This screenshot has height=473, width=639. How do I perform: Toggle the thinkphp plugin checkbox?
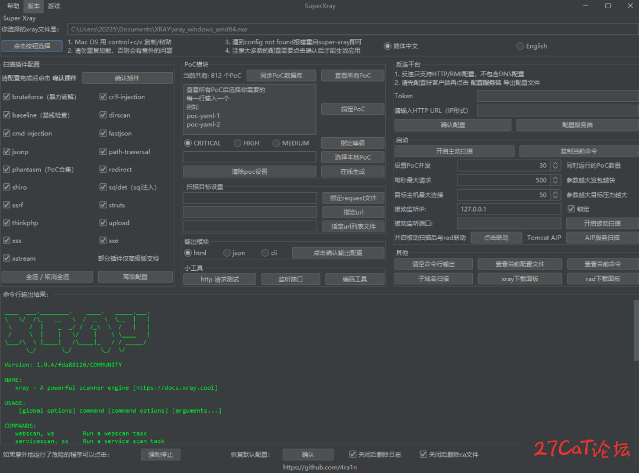[x=7, y=223]
